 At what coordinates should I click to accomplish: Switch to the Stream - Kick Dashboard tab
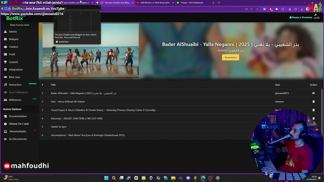[195, 3]
